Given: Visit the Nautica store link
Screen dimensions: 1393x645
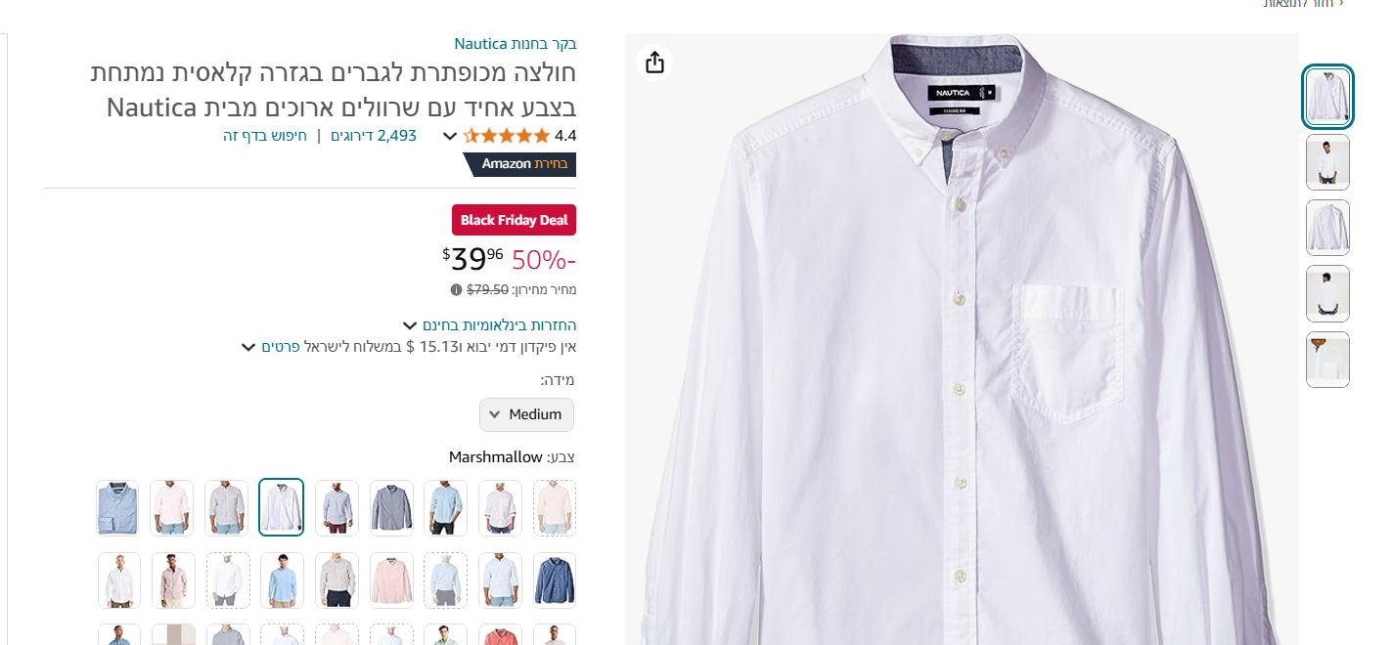Looking at the screenshot, I should tap(516, 43).
